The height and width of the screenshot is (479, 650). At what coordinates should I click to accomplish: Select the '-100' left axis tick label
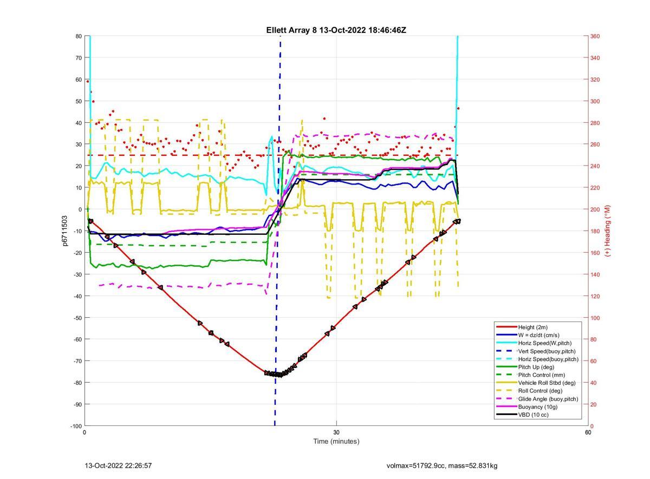pyautogui.click(x=76, y=426)
